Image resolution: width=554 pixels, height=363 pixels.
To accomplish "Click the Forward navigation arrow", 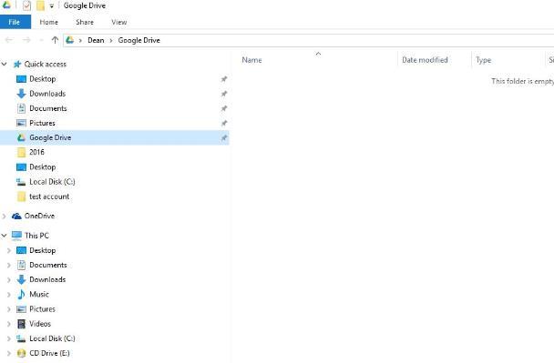I will (26, 40).
